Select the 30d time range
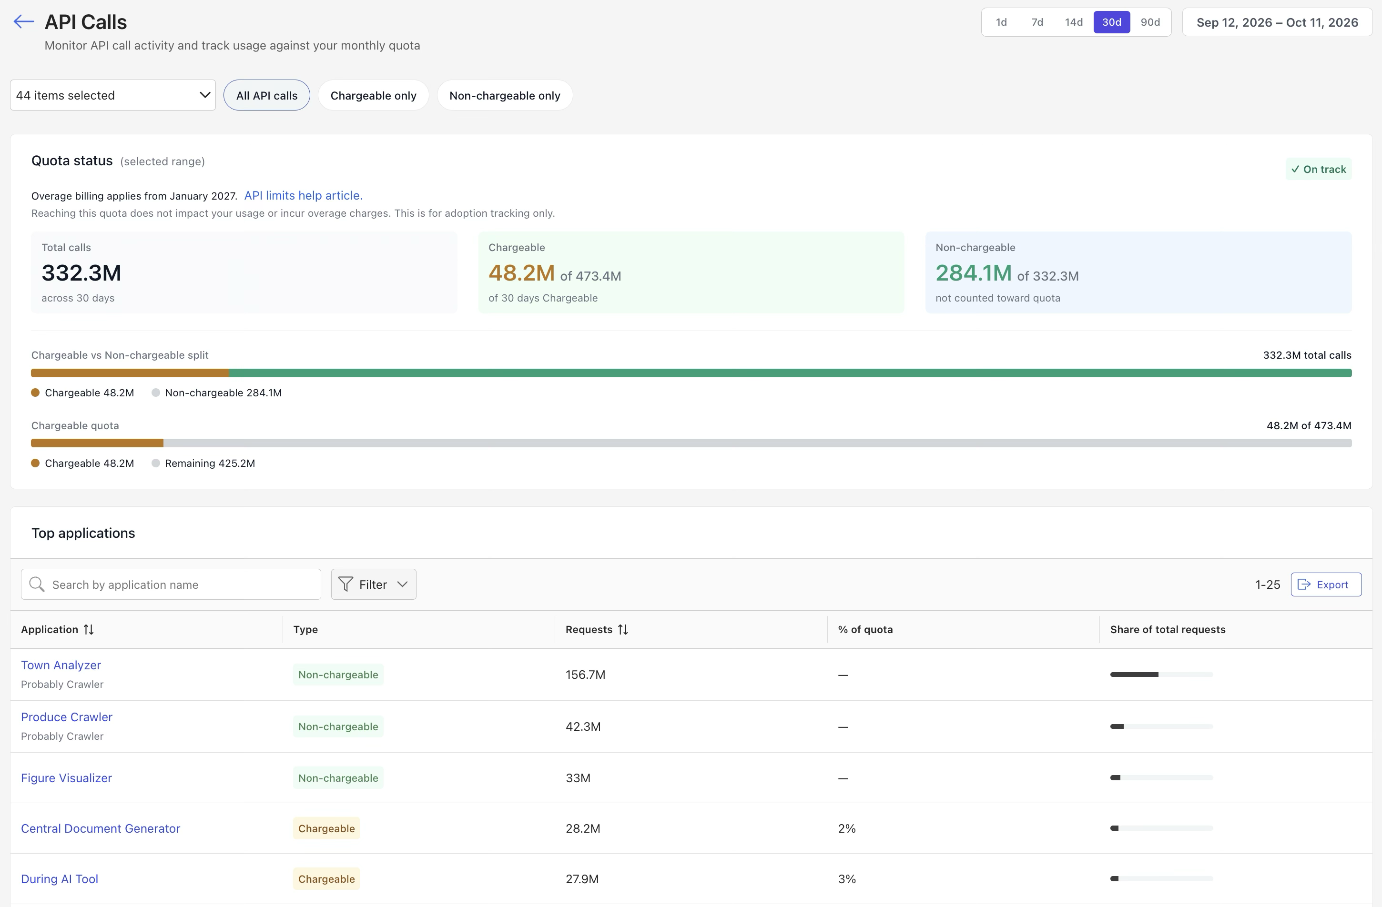Screen dimensions: 1382x907 [1111, 22]
